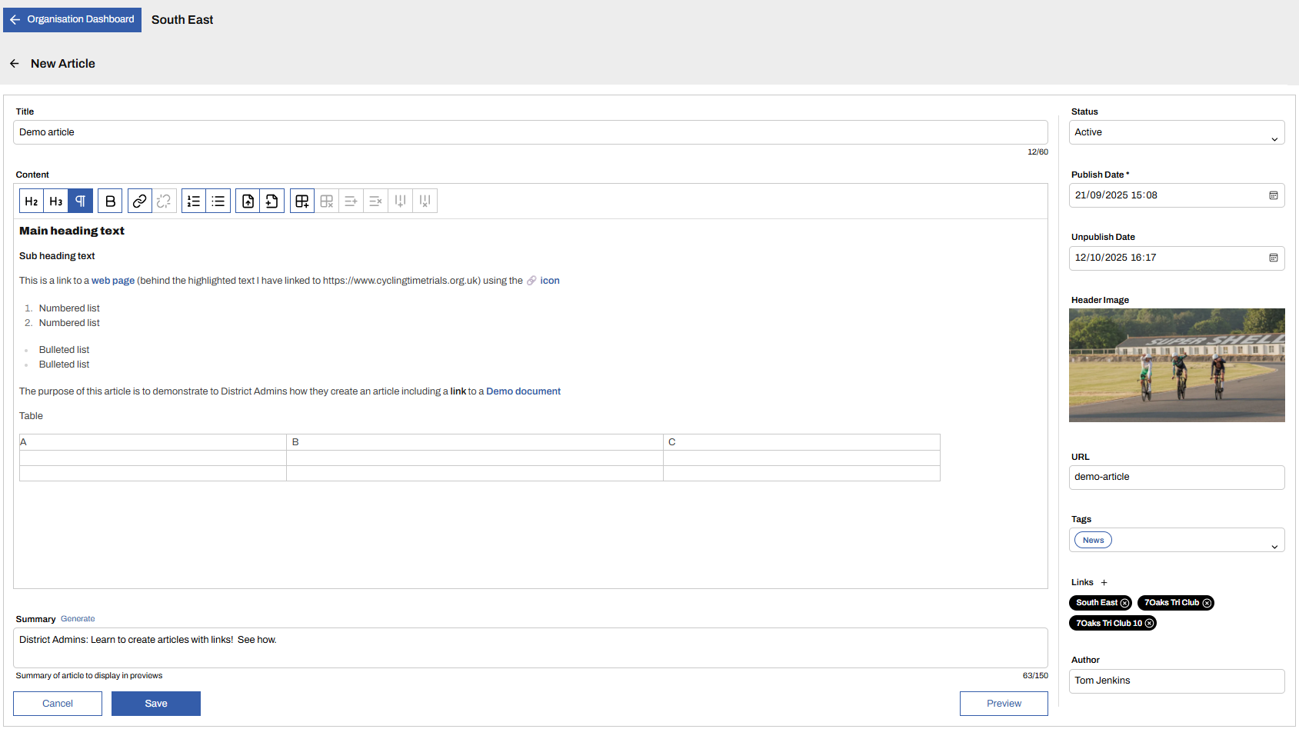Screen dimensions: 1299x729
Task: Remove the South East link chip
Action: click(1124, 603)
